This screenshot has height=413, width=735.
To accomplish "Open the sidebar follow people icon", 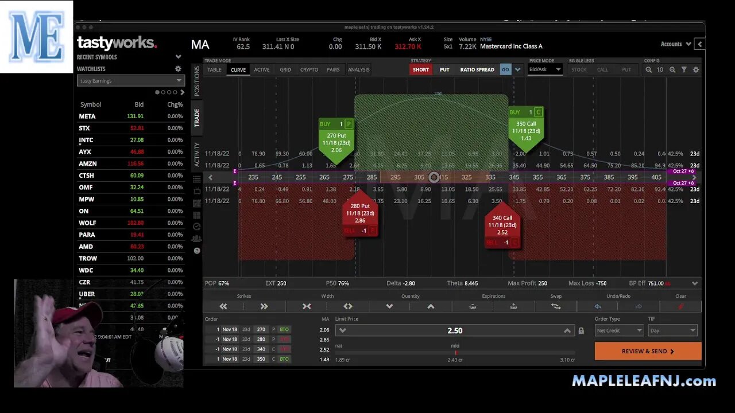I will click(x=197, y=239).
